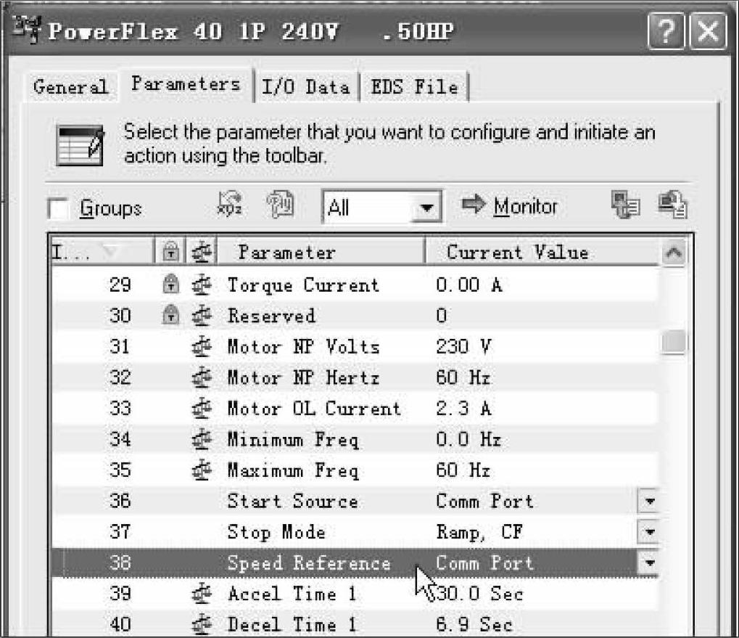Viewport: 739px width, 638px height.
Task: Click device icon on Decel Time 1 row
Action: (202, 624)
